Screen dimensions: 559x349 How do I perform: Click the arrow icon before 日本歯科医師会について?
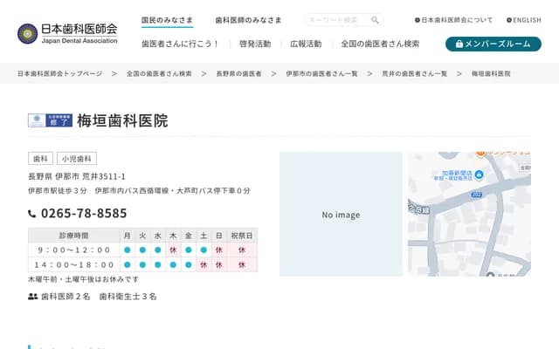[418, 20]
